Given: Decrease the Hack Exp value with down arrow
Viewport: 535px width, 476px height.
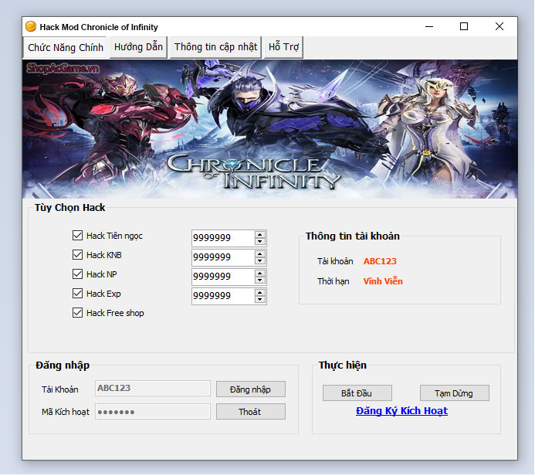Looking at the screenshot, I should pyautogui.click(x=260, y=300).
